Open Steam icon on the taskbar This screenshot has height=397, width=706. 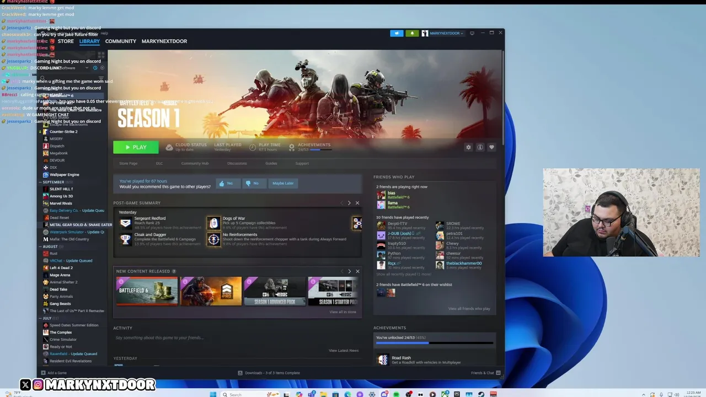pyautogui.click(x=481, y=394)
